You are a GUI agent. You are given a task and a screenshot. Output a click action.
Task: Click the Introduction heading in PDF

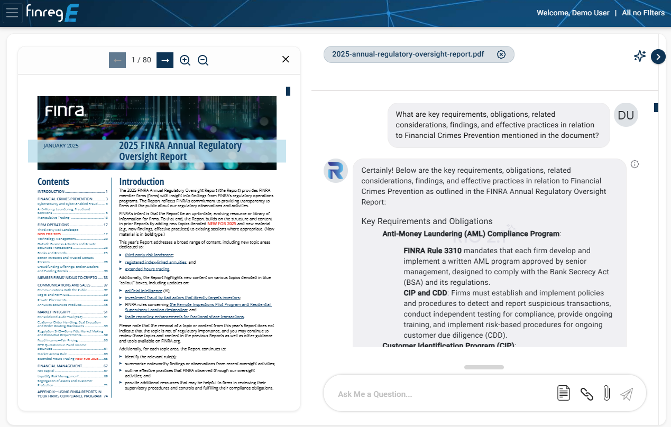[142, 181]
